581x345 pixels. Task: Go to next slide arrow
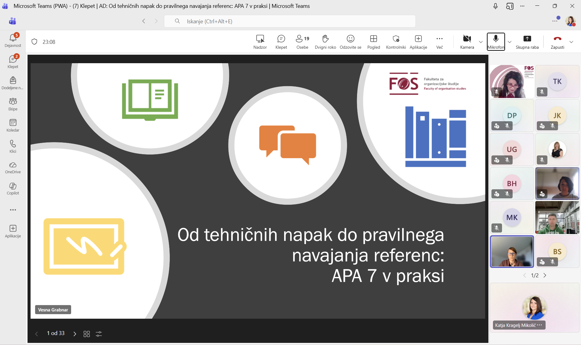click(x=75, y=334)
